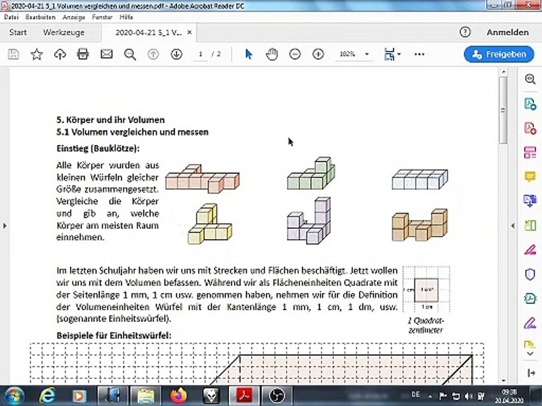Zoom out with the minus icon
This screenshot has height=406, width=542.
tap(295, 54)
